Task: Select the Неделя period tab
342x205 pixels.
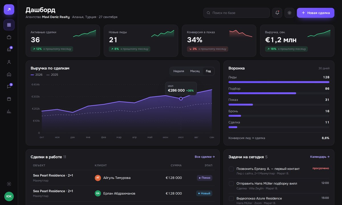Action: click(179, 71)
